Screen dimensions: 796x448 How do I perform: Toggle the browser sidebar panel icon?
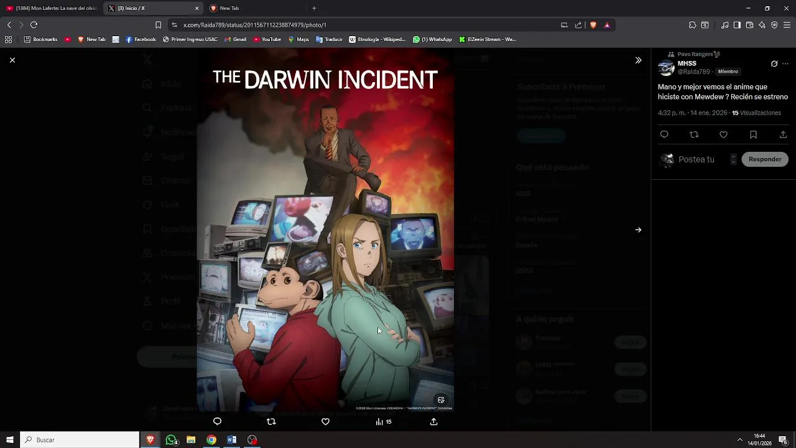(x=737, y=25)
